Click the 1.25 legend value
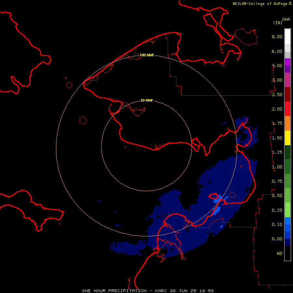Screen dimensions: 293x293 (x=277, y=152)
